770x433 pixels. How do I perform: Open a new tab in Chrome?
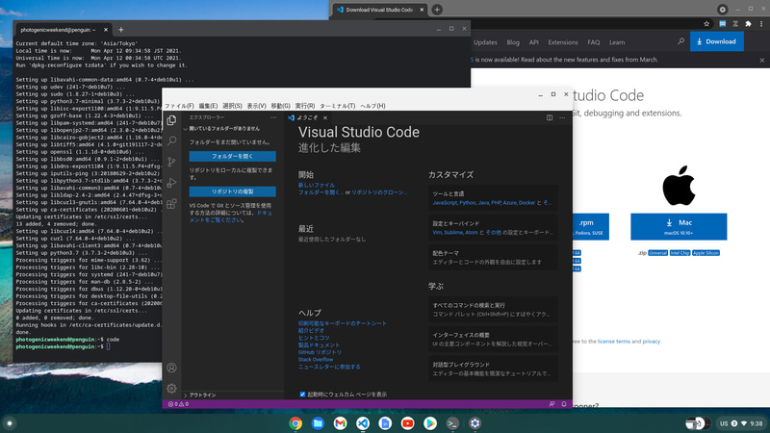[437, 10]
